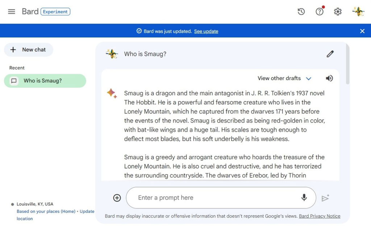Click the plus upload image icon
The width and height of the screenshot is (371, 232).
point(117,198)
